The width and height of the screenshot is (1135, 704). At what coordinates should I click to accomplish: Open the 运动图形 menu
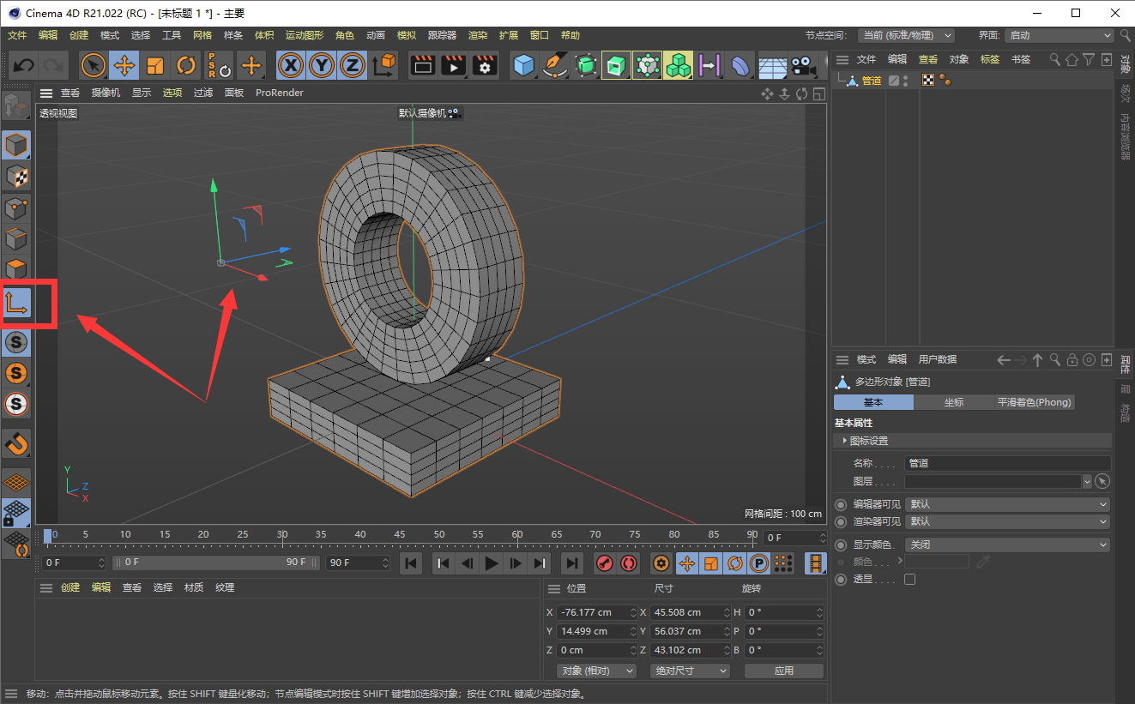(305, 35)
